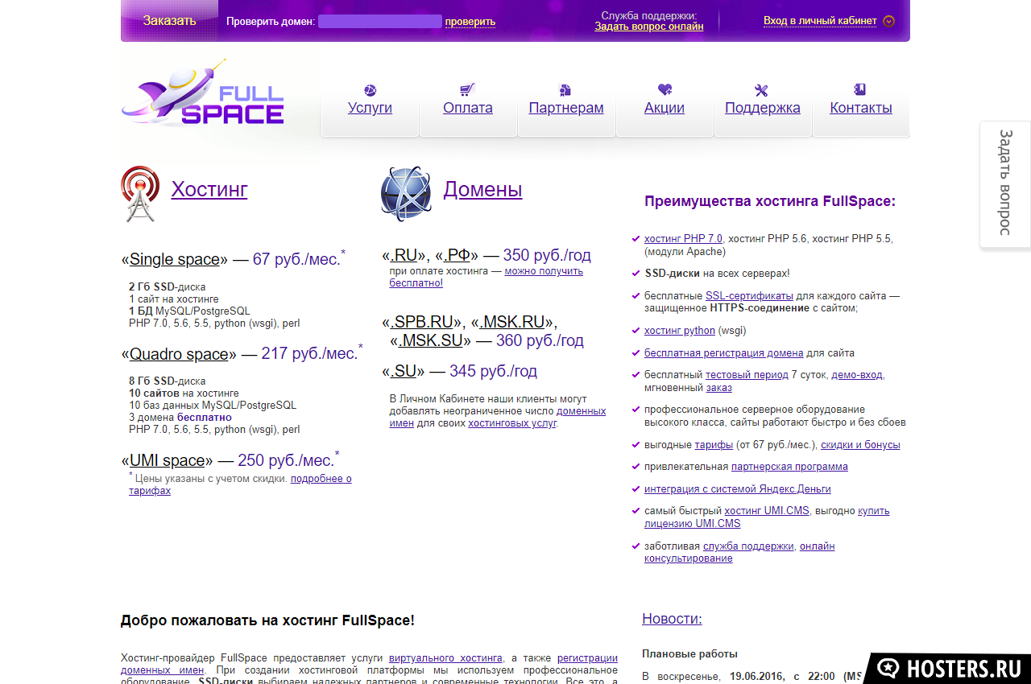This screenshot has height=684, width=1031.
Task: Click the globe Домены icon
Action: tap(406, 193)
